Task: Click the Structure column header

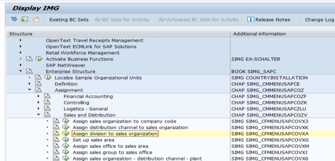Action: point(118,34)
